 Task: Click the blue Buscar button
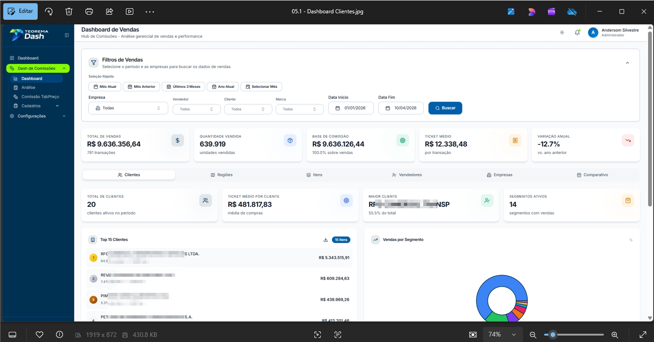pyautogui.click(x=445, y=108)
